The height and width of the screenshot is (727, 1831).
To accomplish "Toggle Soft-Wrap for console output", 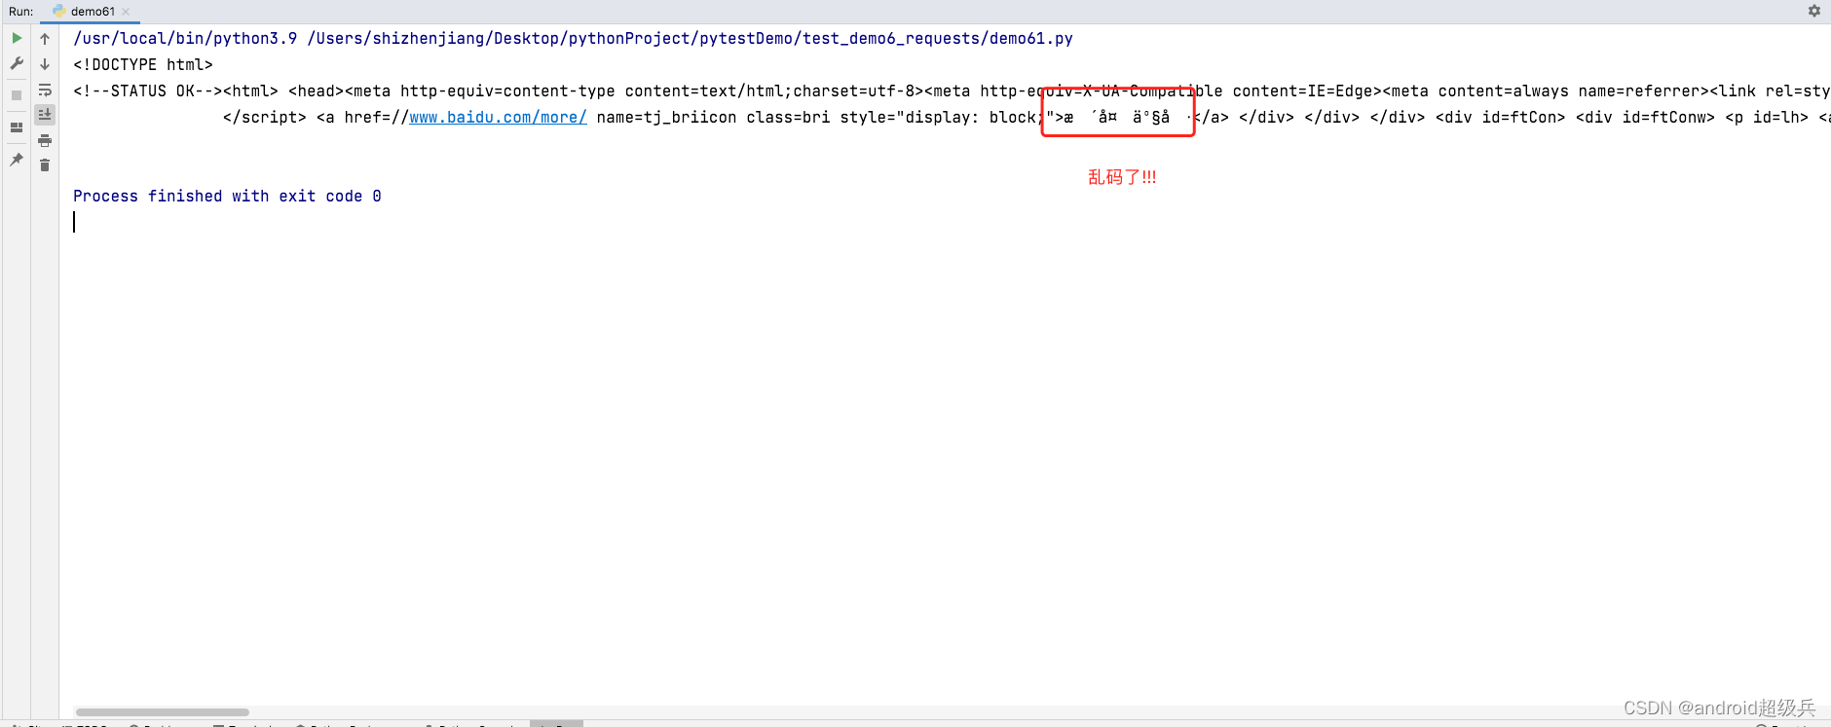I will pyautogui.click(x=45, y=90).
